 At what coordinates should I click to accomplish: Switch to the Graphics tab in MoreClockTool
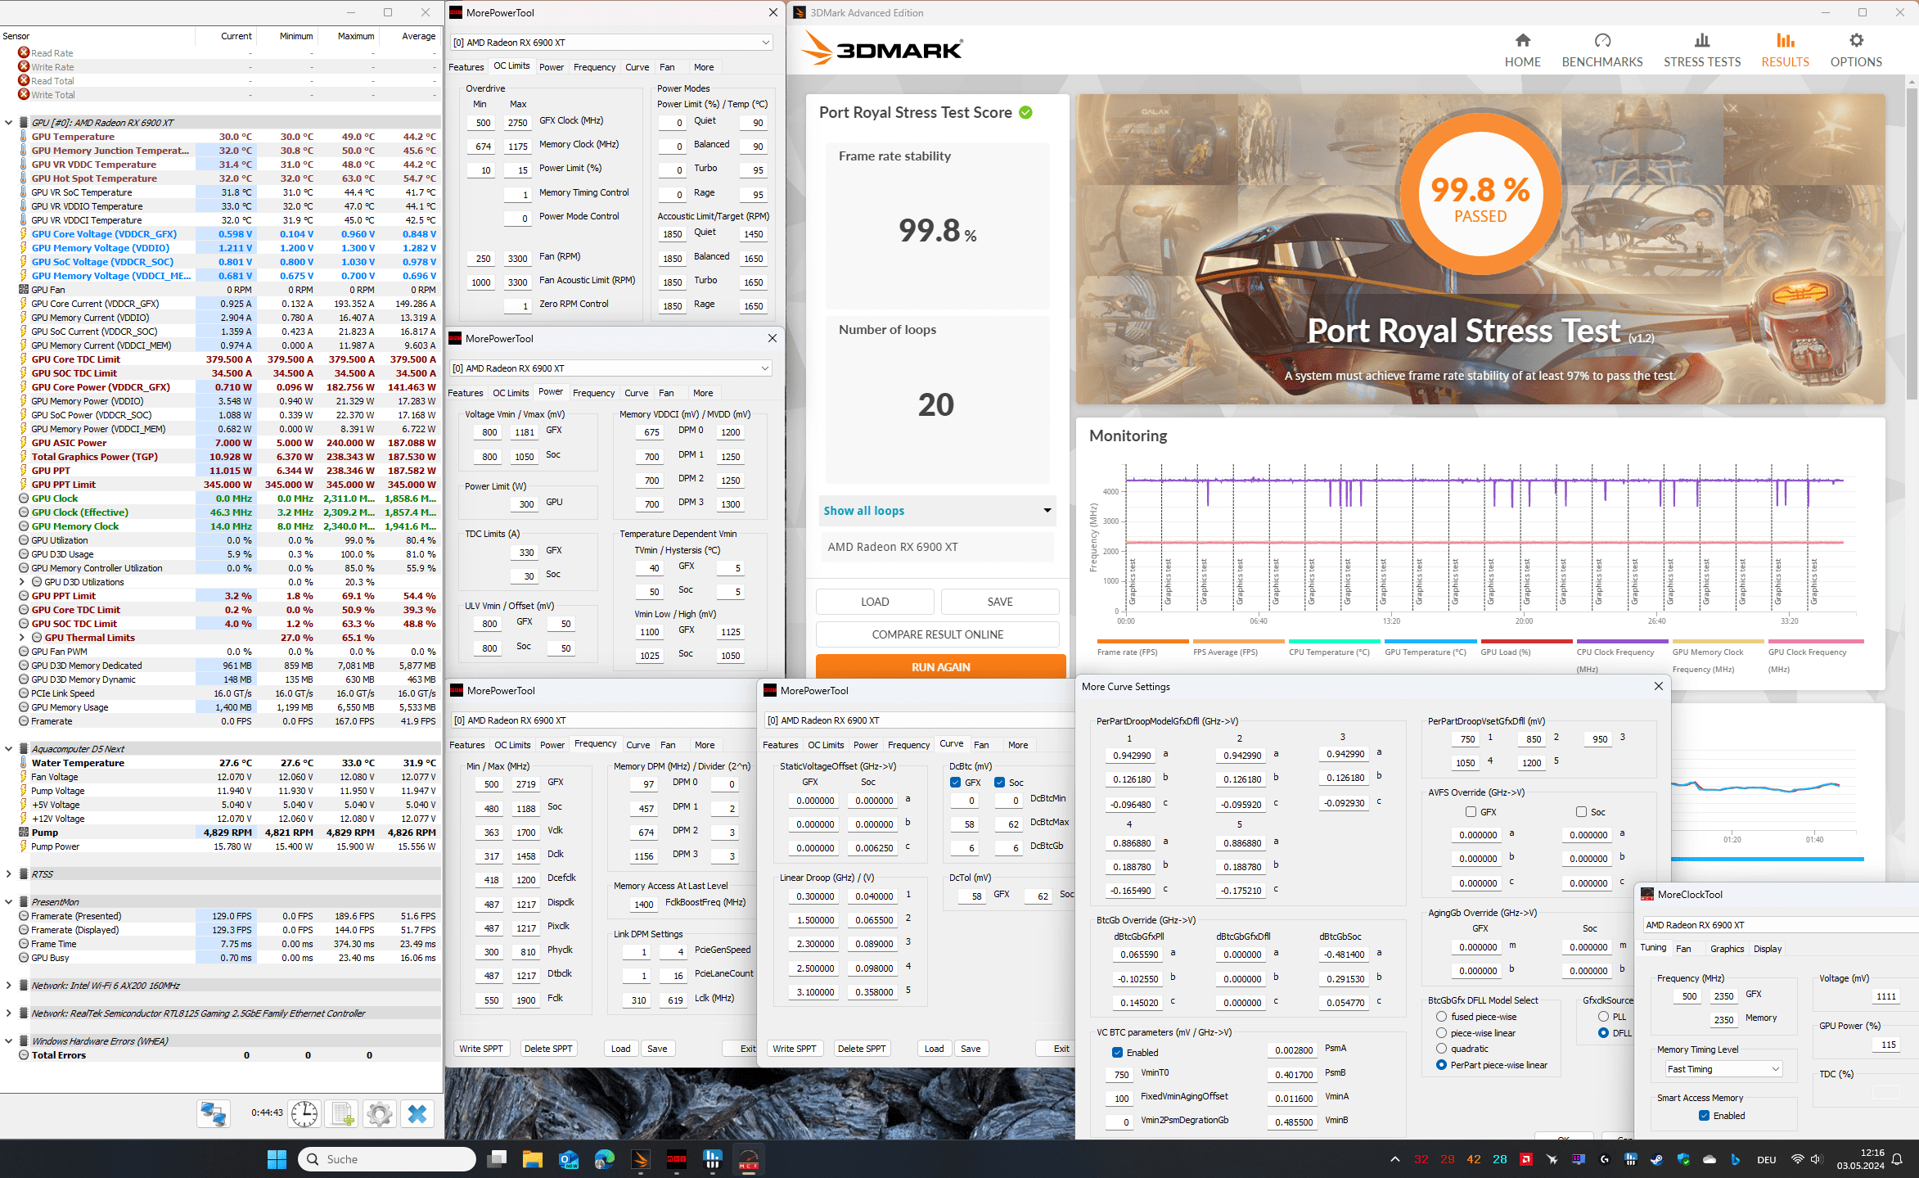point(1727,949)
